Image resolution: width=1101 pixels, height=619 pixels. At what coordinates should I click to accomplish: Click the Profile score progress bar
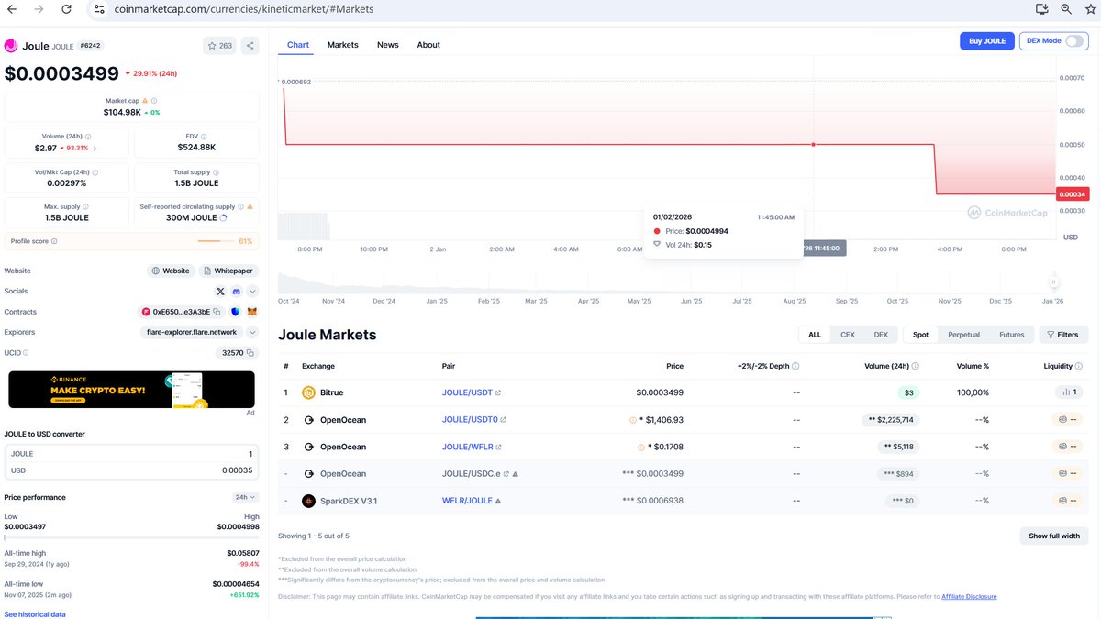click(x=217, y=241)
